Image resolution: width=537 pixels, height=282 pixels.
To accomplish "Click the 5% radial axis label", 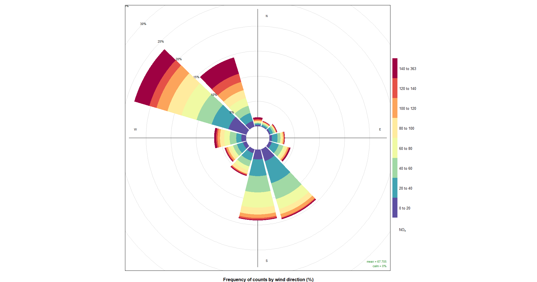I will pyautogui.click(x=232, y=112).
